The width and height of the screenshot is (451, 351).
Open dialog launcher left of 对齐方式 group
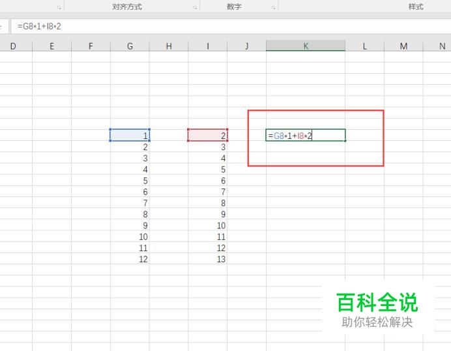[x=59, y=8]
